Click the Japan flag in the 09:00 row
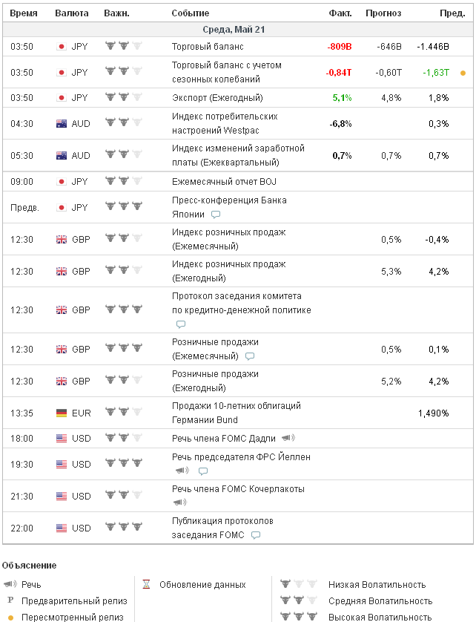 (62, 182)
